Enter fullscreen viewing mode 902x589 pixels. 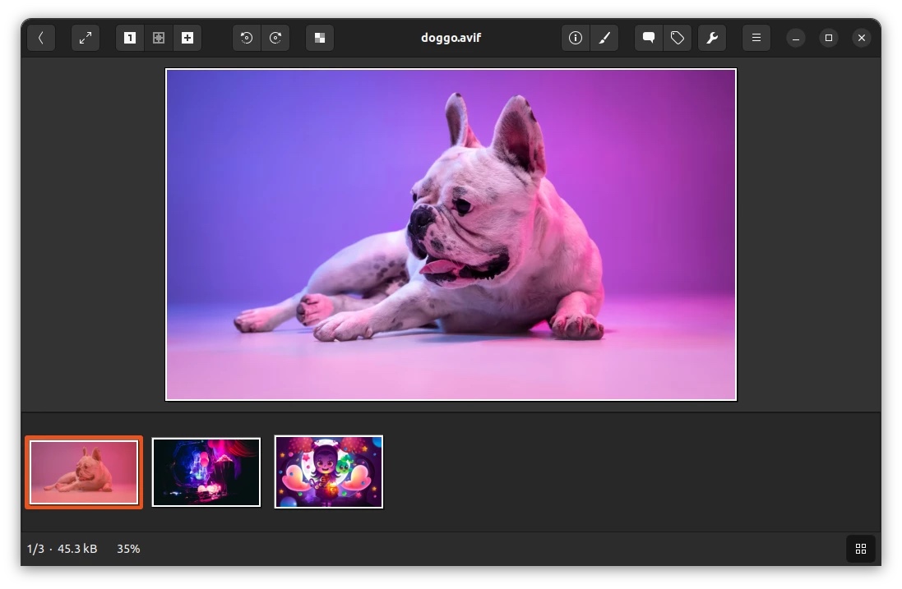click(x=86, y=38)
